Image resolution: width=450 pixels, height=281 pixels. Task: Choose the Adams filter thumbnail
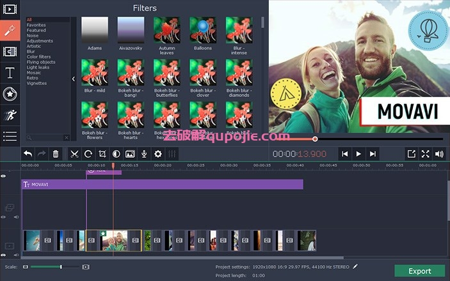point(95,30)
